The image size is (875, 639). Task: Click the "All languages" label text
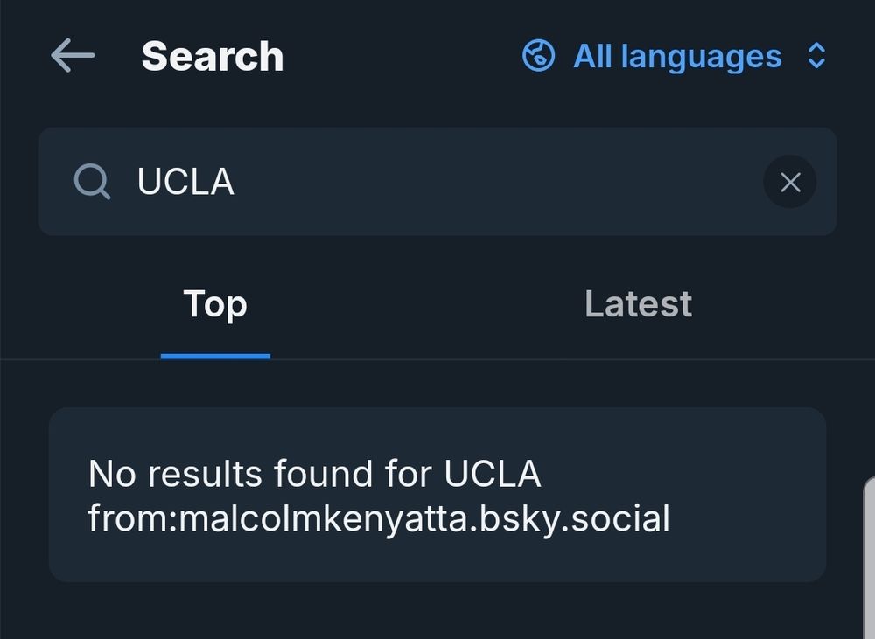tap(677, 56)
